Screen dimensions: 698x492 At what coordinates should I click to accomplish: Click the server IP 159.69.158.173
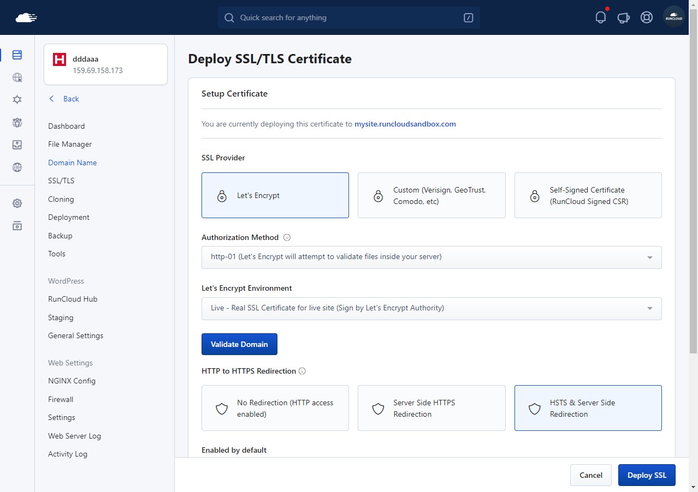(98, 70)
